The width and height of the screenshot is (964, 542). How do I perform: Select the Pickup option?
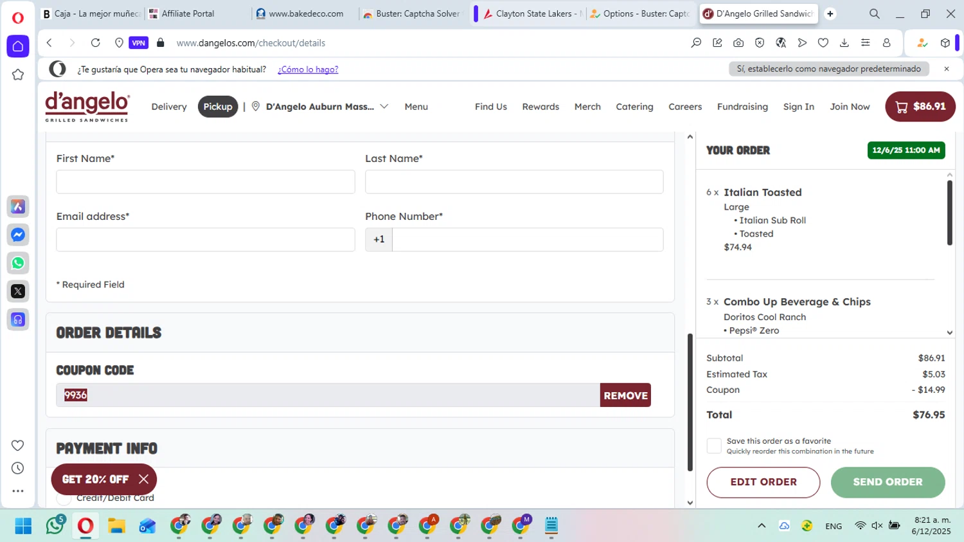tap(218, 107)
